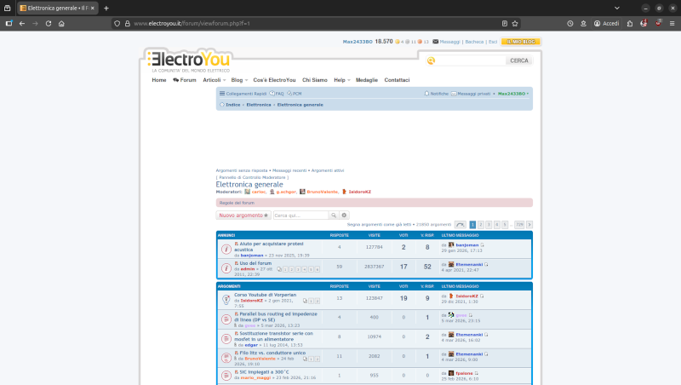Open Max2433BO user dropdown in forum bar

coord(513,93)
